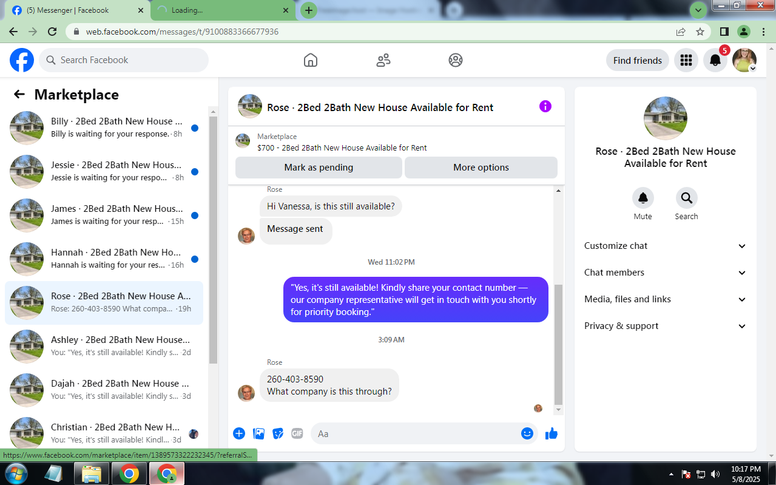Viewport: 776px width, 485px height.
Task: Open the Friends icon in top navigation
Action: (x=383, y=60)
